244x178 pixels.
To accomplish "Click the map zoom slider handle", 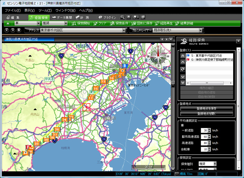I will pyautogui.click(x=173, y=85).
